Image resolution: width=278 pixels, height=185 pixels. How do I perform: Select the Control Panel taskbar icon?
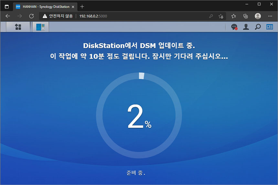point(41,27)
